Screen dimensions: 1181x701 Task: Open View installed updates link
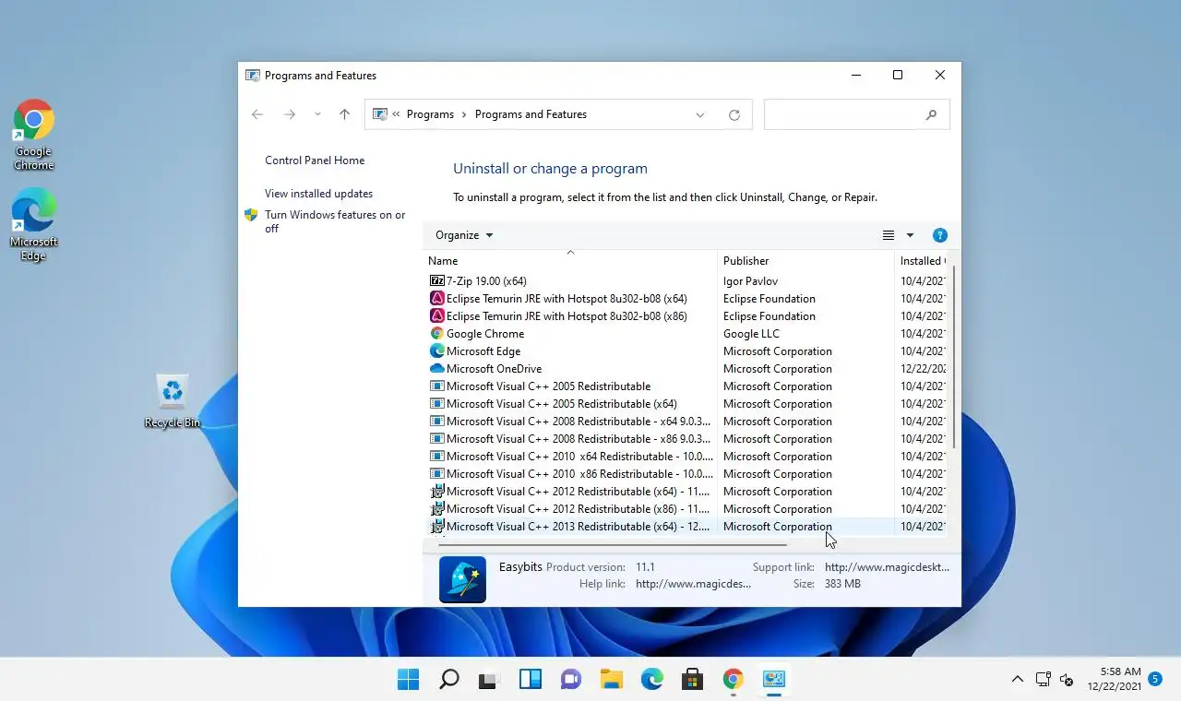pos(319,194)
